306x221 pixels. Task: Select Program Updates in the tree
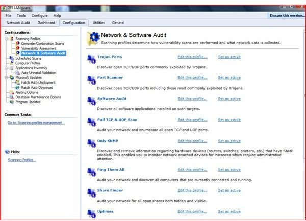coord(28,102)
